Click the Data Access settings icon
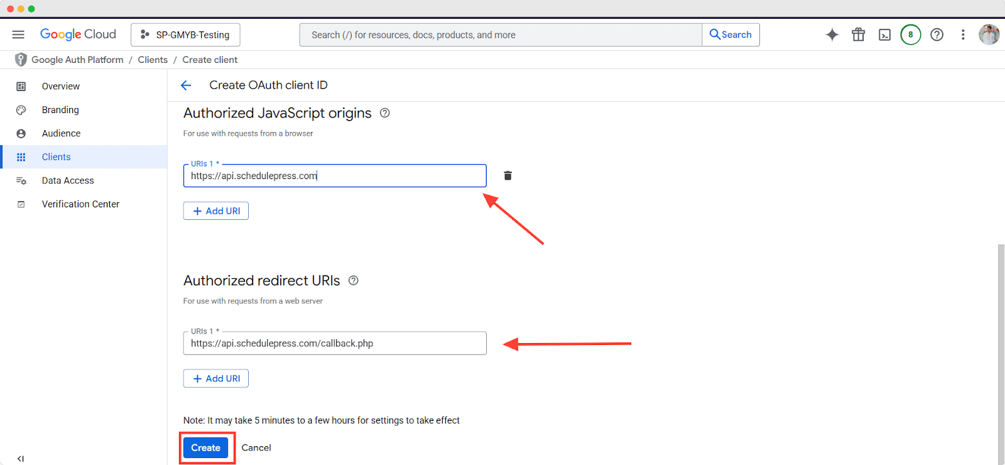 21,180
